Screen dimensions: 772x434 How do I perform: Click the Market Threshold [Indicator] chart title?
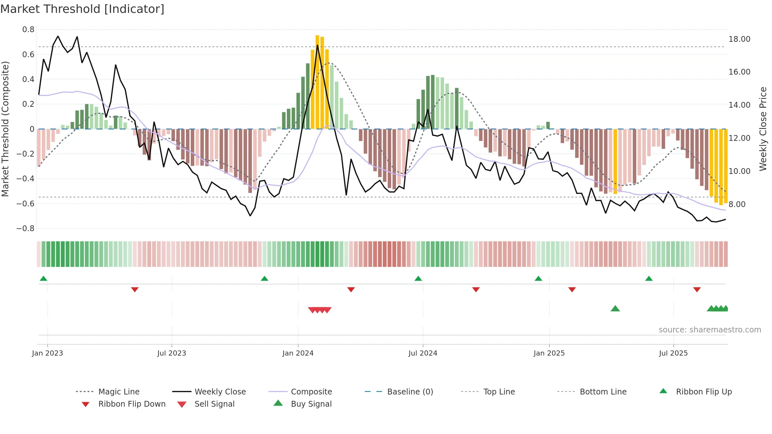tap(82, 9)
